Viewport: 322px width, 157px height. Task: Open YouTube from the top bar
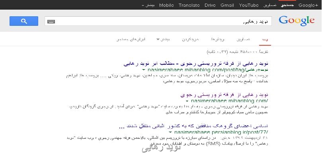[249, 5]
